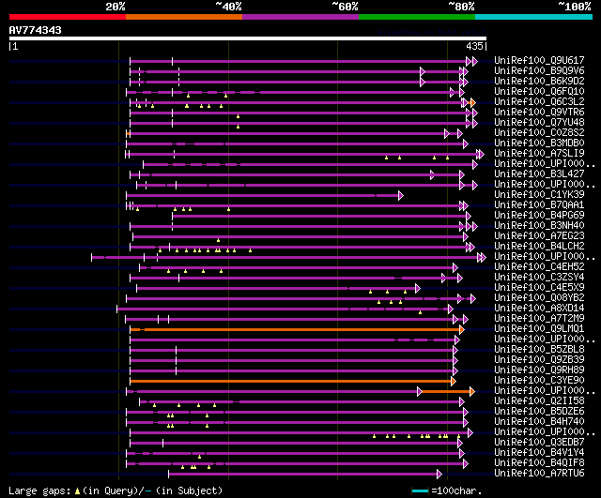Select the UniRef100_A8XD14 label

click(x=539, y=309)
